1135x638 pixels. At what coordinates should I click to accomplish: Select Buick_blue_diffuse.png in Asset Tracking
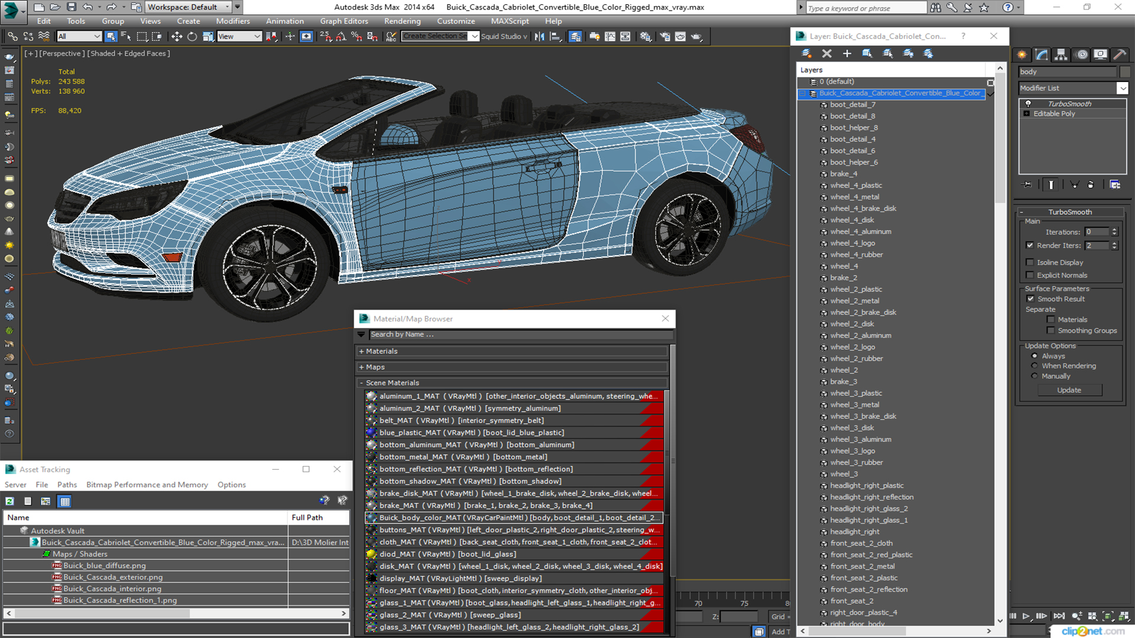click(x=105, y=566)
